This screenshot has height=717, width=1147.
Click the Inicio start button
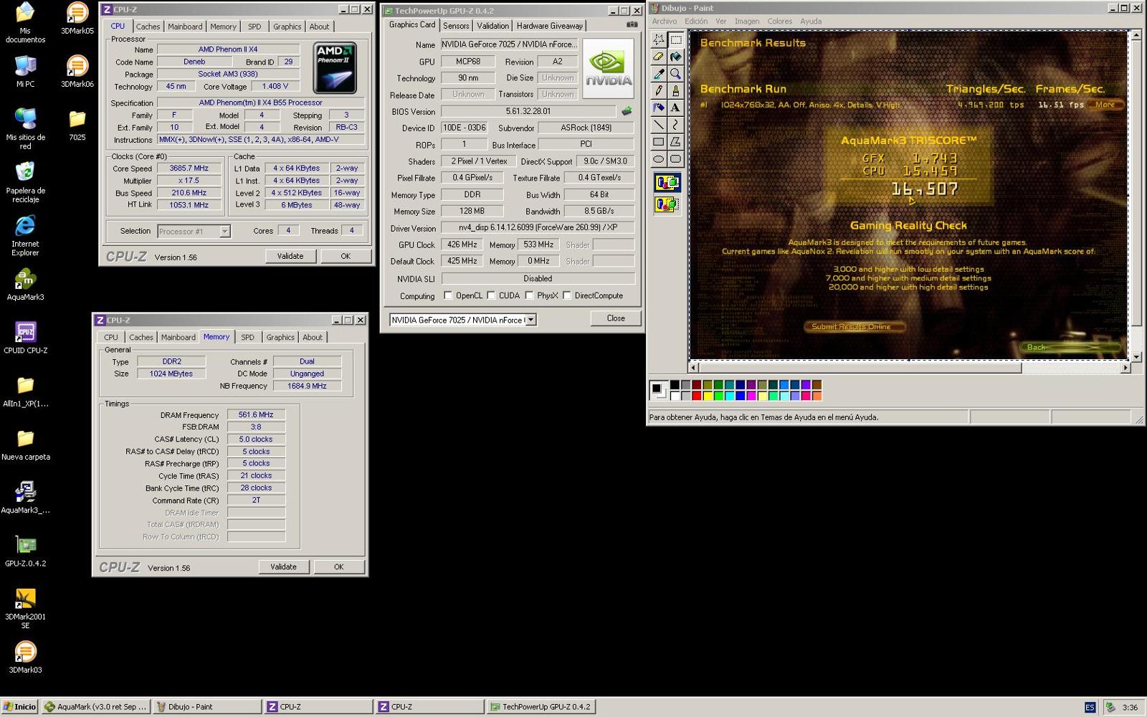19,707
